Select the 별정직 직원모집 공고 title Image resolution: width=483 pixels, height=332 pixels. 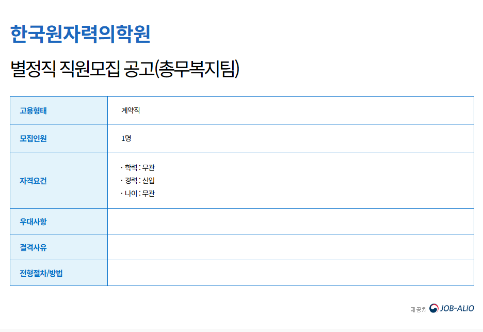pos(125,69)
